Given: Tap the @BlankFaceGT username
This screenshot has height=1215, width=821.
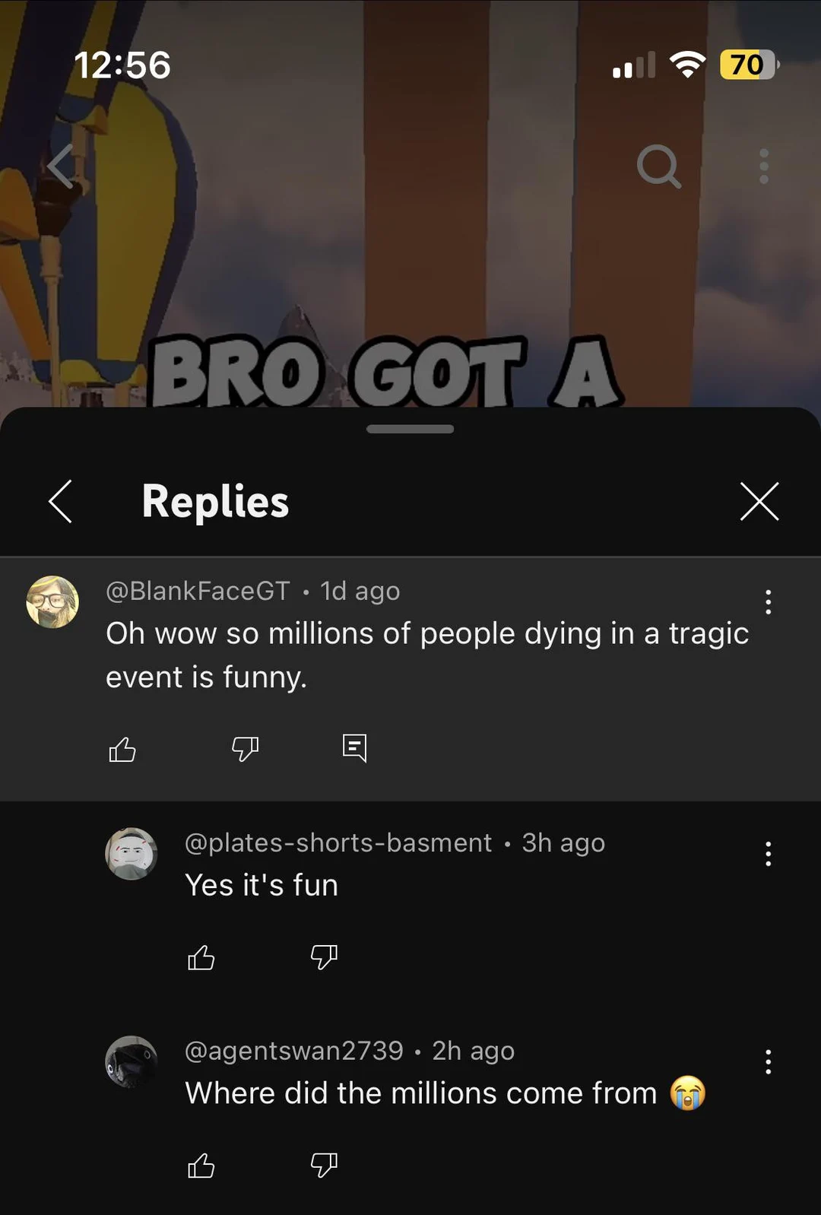Looking at the screenshot, I should (198, 591).
